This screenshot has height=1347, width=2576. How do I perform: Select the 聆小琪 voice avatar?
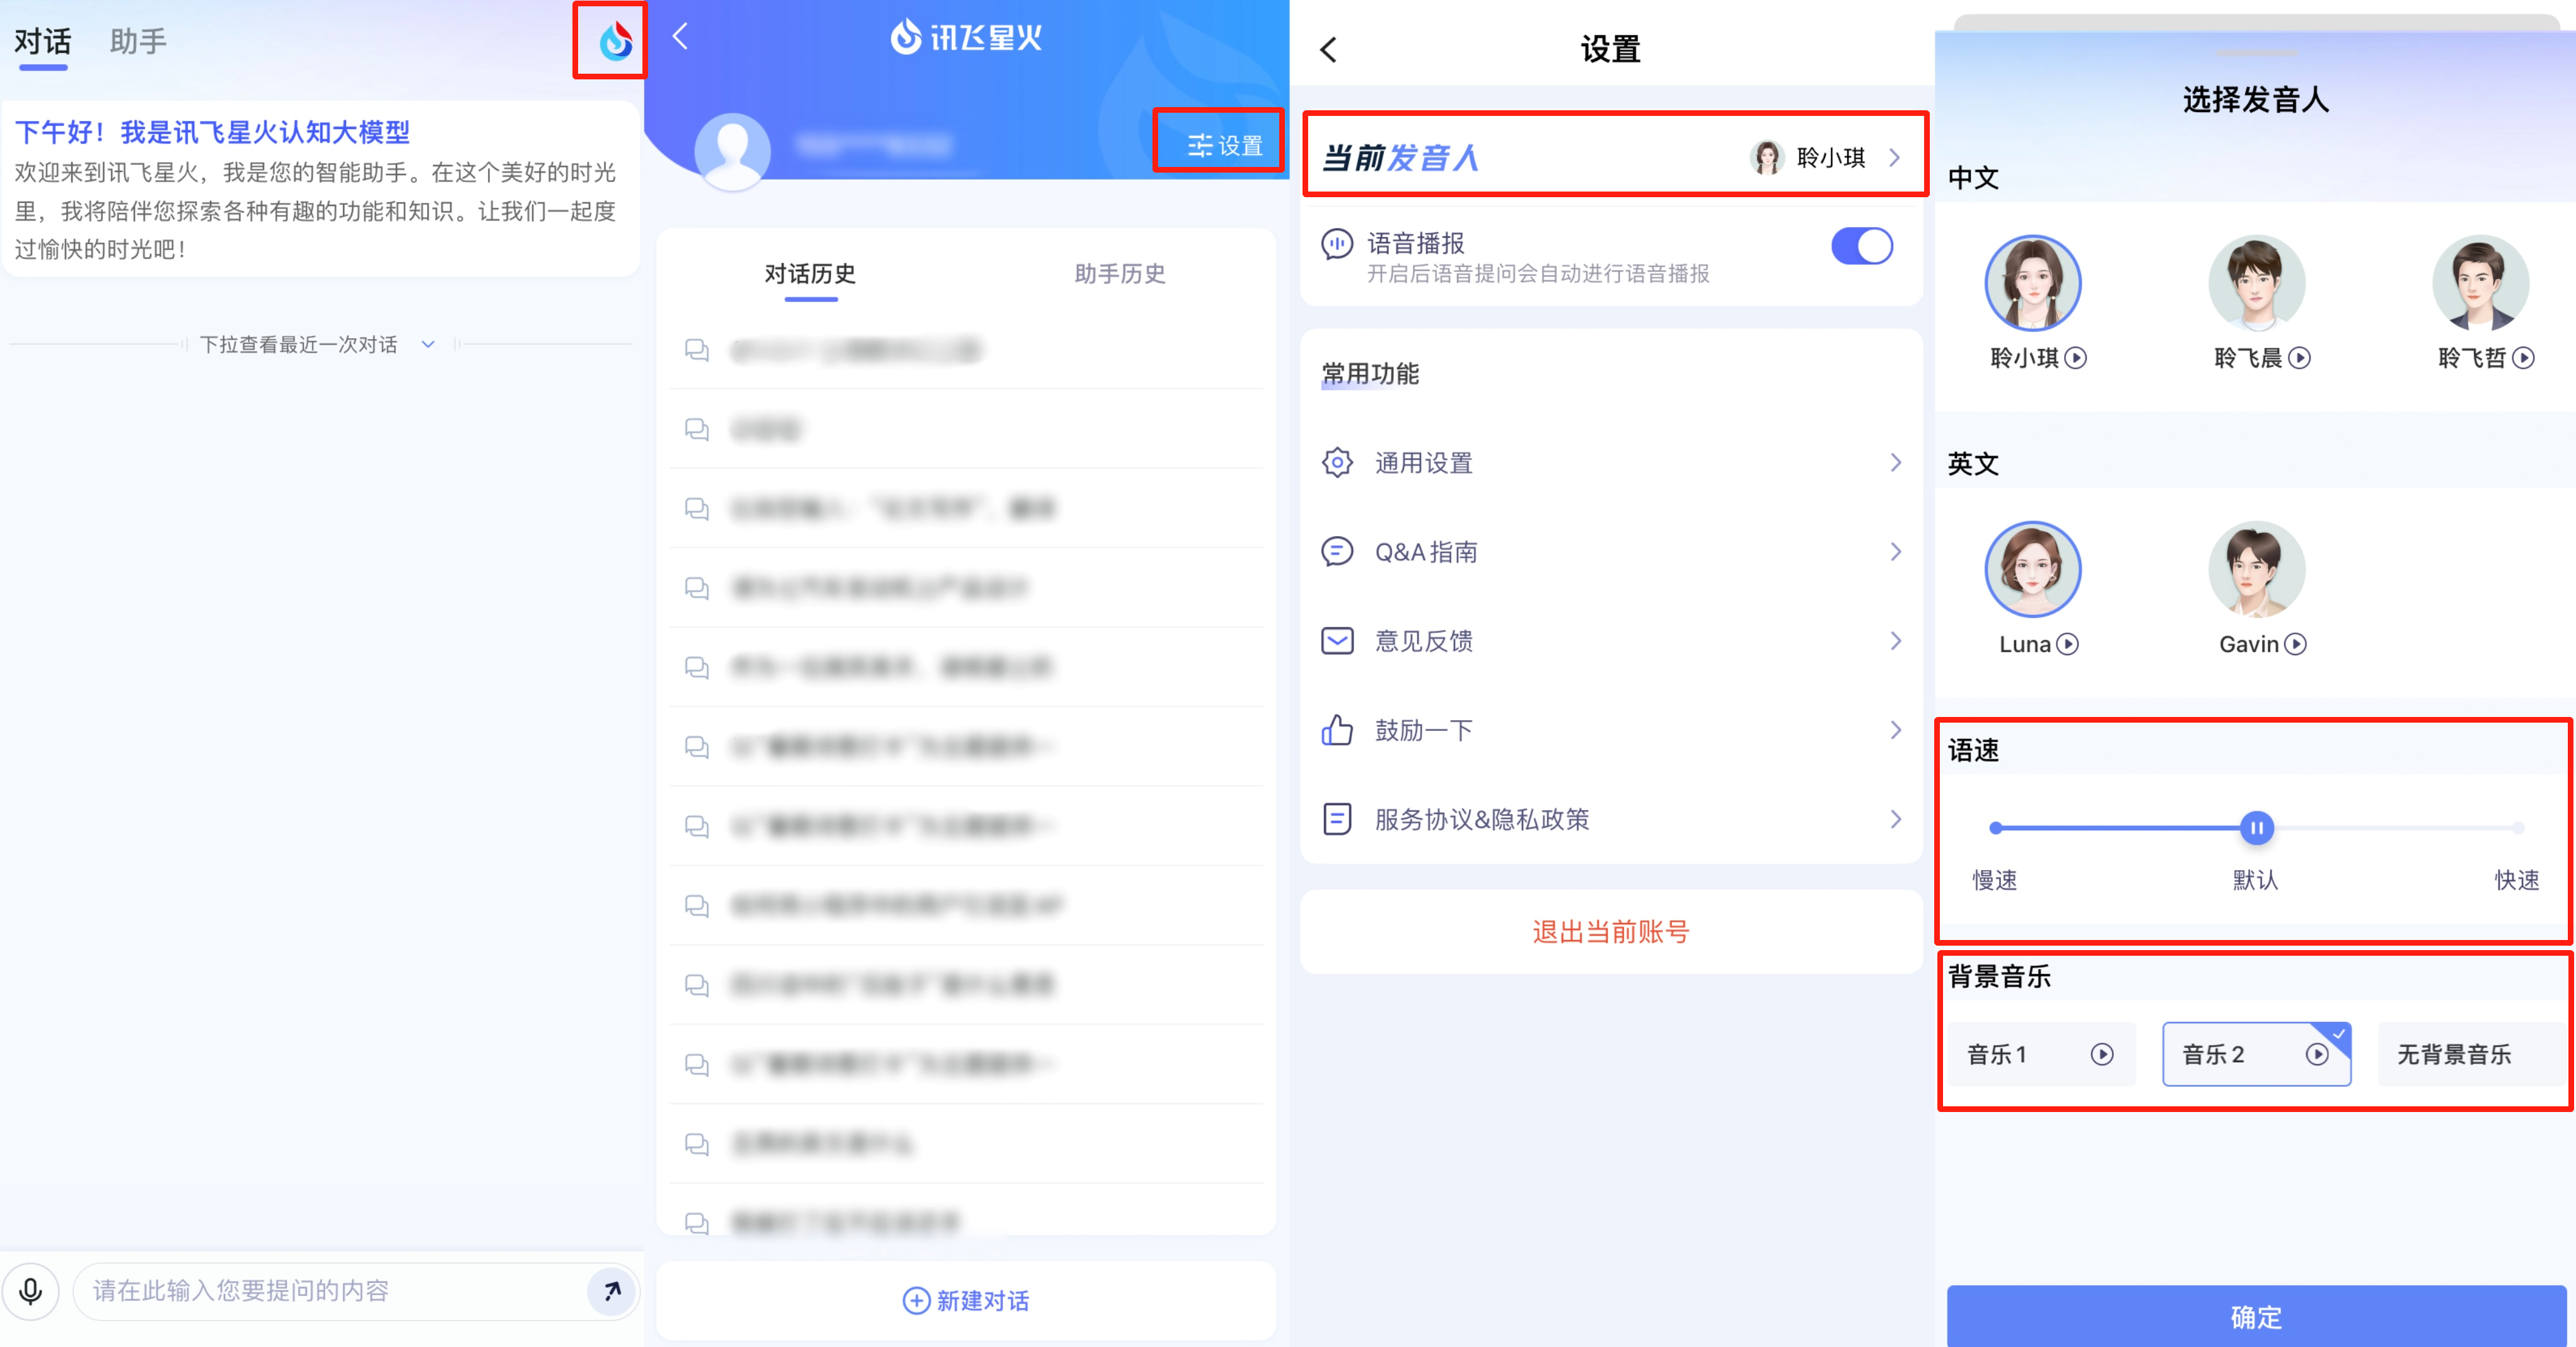[2032, 284]
